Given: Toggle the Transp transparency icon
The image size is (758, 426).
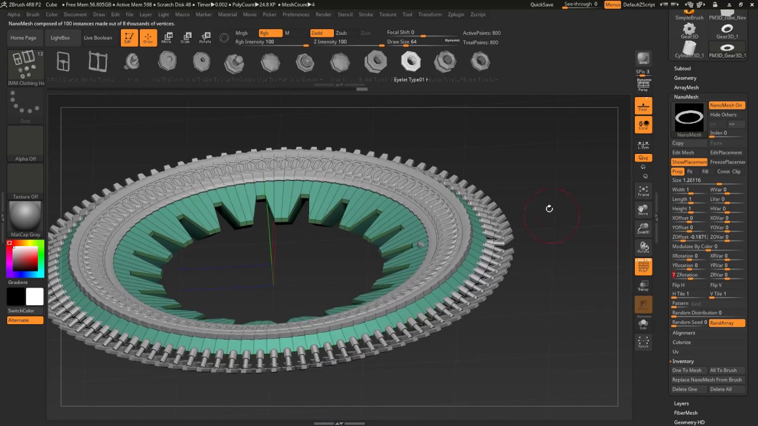Looking at the screenshot, I should point(643,286).
